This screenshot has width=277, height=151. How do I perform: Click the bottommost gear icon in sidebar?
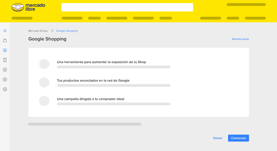tap(5, 89)
